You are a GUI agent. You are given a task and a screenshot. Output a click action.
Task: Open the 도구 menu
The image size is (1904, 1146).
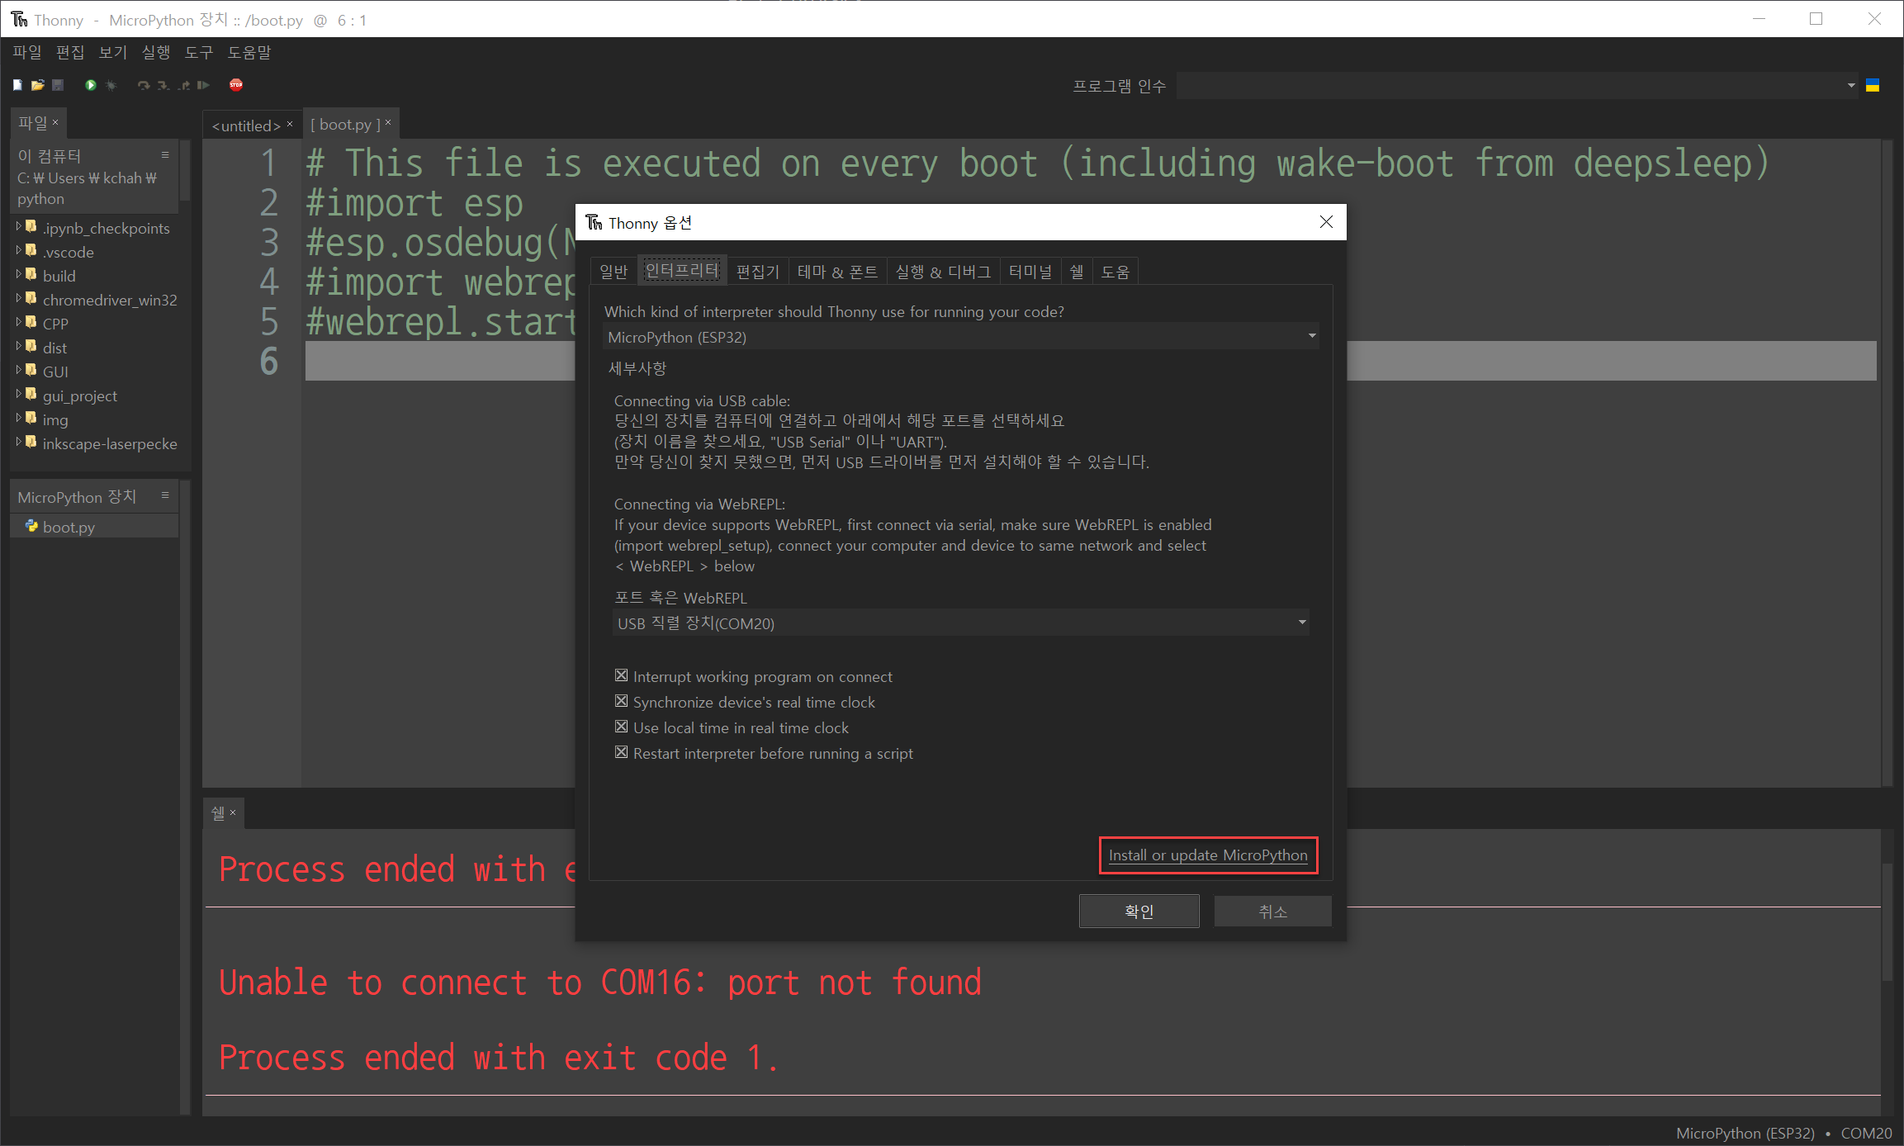[x=198, y=53]
